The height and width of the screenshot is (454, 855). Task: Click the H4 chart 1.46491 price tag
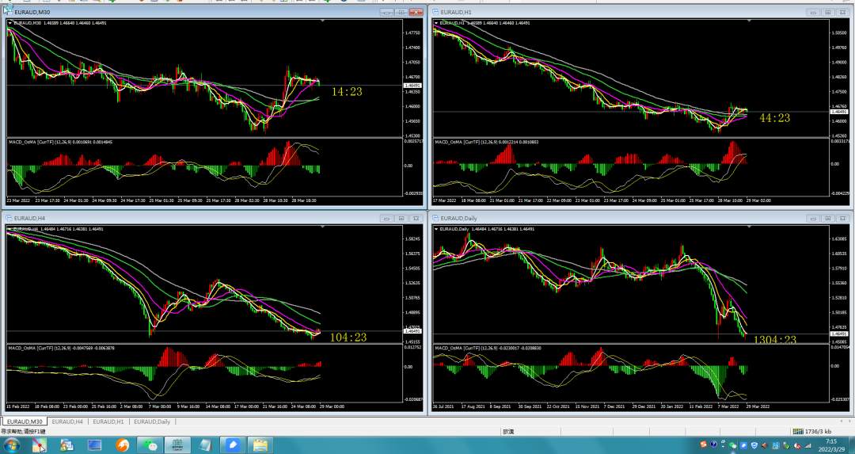click(x=411, y=331)
